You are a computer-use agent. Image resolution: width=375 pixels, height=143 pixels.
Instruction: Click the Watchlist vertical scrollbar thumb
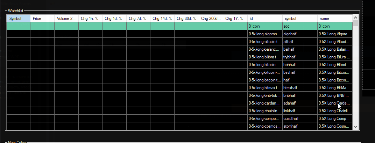pos(355,23)
